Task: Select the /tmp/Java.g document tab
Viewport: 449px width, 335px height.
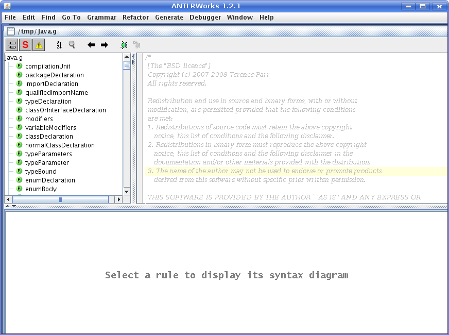Action: 39,31
